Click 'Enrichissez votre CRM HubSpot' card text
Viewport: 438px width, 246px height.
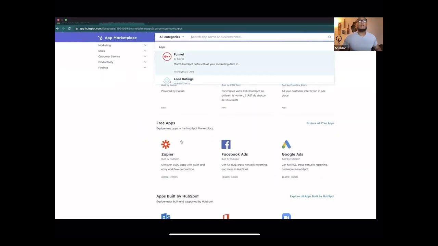[x=243, y=95]
